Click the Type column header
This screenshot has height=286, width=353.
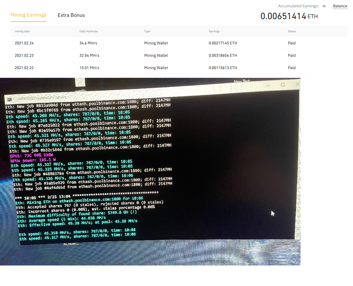pyautogui.click(x=147, y=31)
